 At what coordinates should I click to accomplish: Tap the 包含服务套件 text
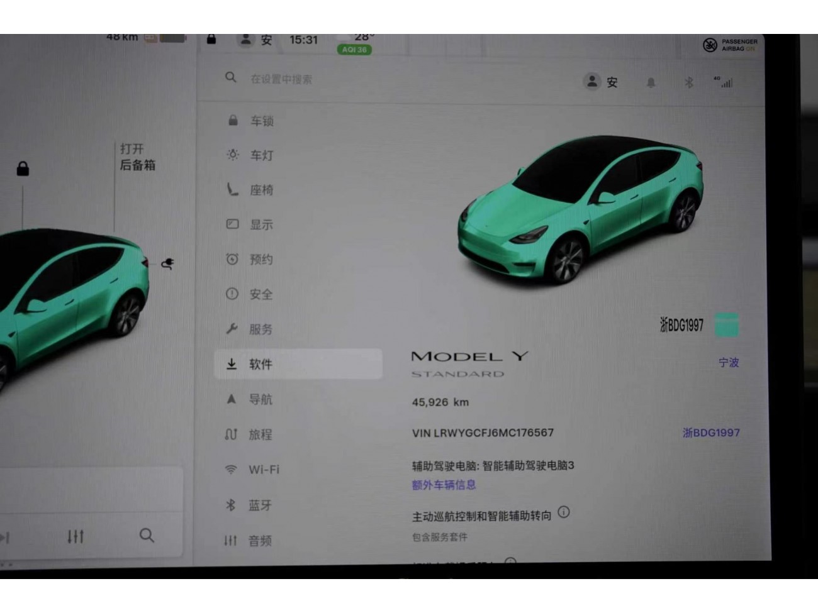439,538
